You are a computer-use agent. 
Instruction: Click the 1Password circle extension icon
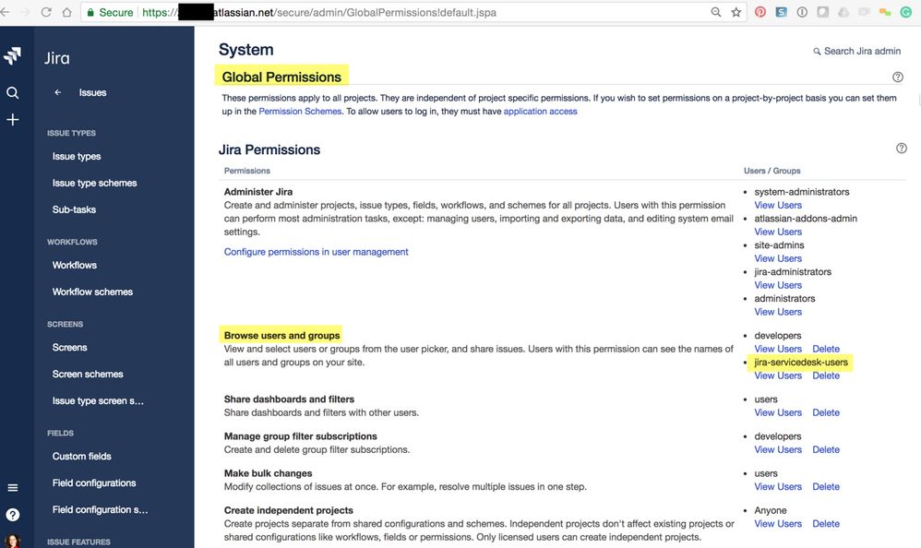pyautogui.click(x=802, y=12)
